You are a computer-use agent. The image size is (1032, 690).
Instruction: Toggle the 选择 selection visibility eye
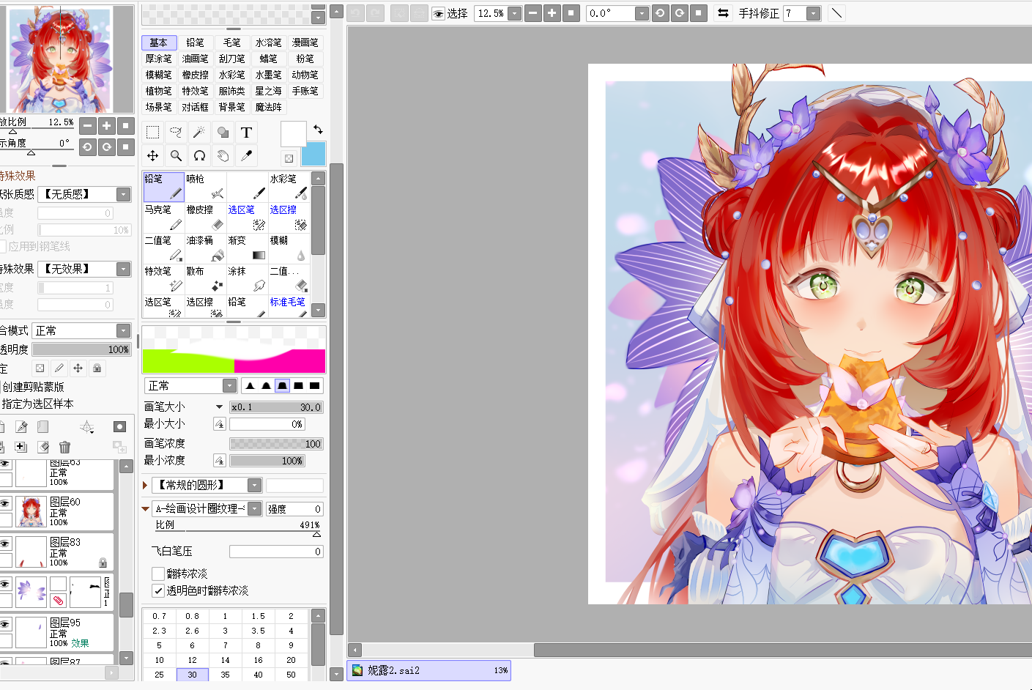tap(439, 14)
